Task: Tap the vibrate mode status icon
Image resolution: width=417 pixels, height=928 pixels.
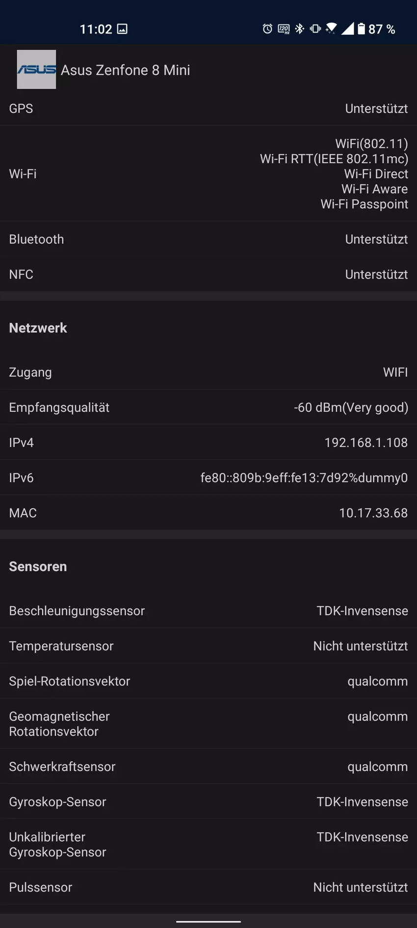Action: tap(315, 29)
